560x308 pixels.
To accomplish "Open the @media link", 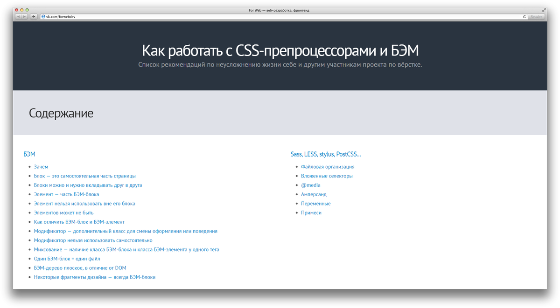I will (x=311, y=185).
